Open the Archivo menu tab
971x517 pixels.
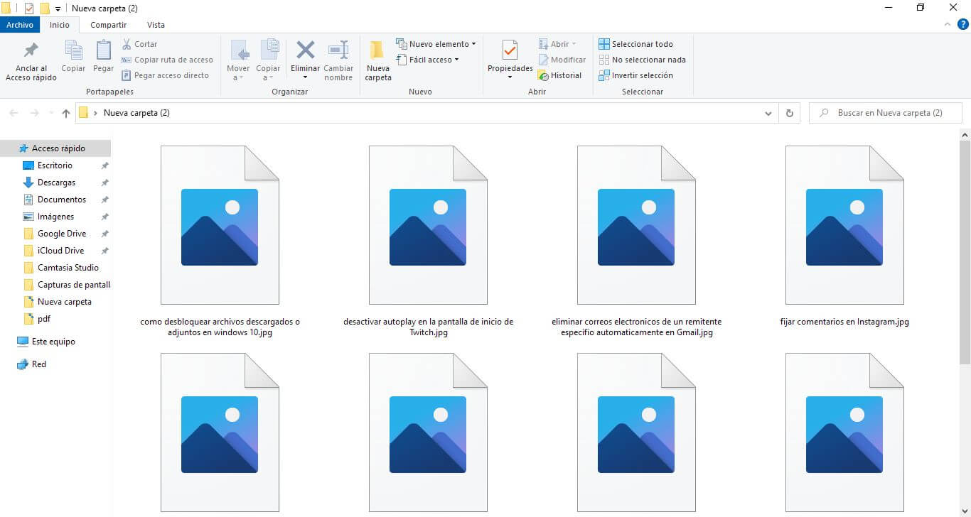(20, 25)
